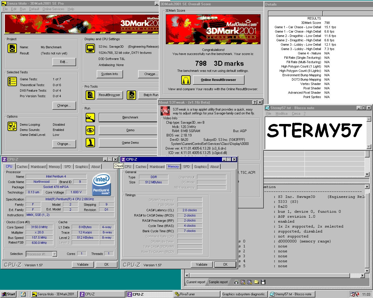Click the horizontal scrollbar right arrow in diagnostic window

362,275
